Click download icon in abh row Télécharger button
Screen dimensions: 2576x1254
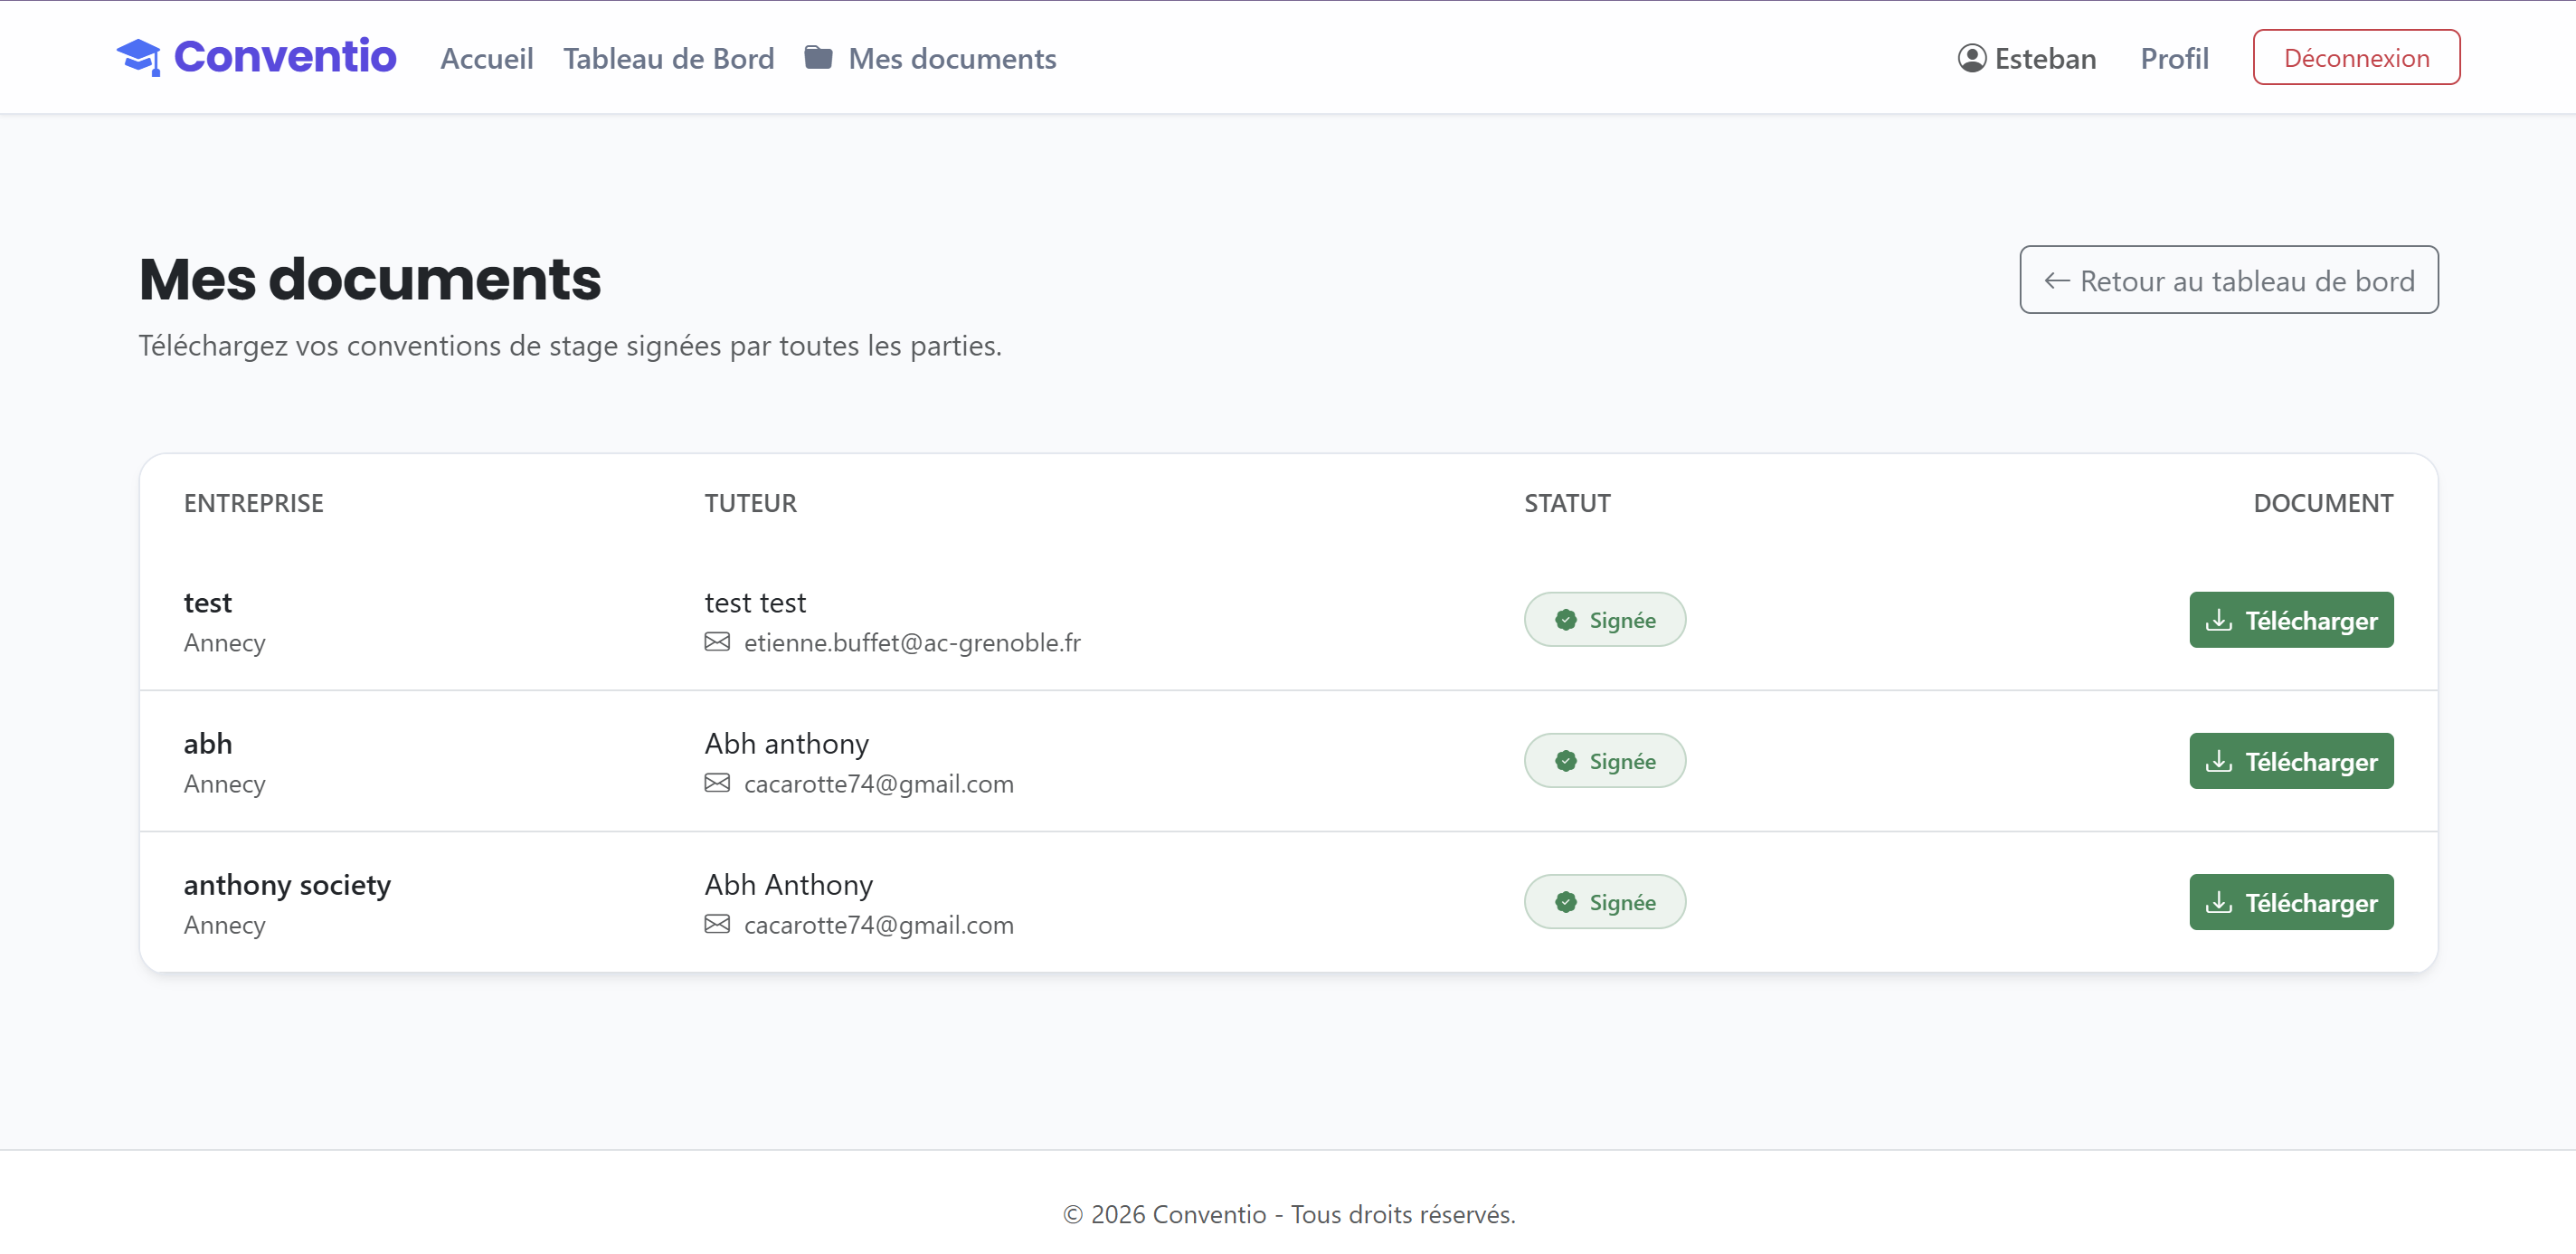[x=2218, y=761]
